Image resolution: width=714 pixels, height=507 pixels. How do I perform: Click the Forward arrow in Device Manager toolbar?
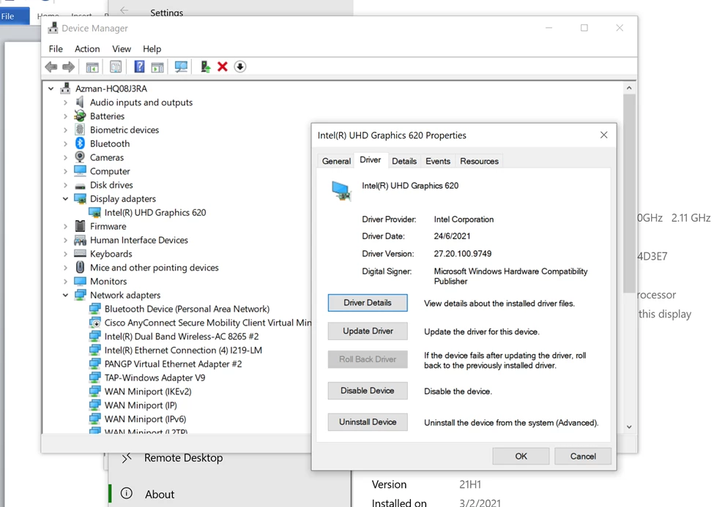68,67
